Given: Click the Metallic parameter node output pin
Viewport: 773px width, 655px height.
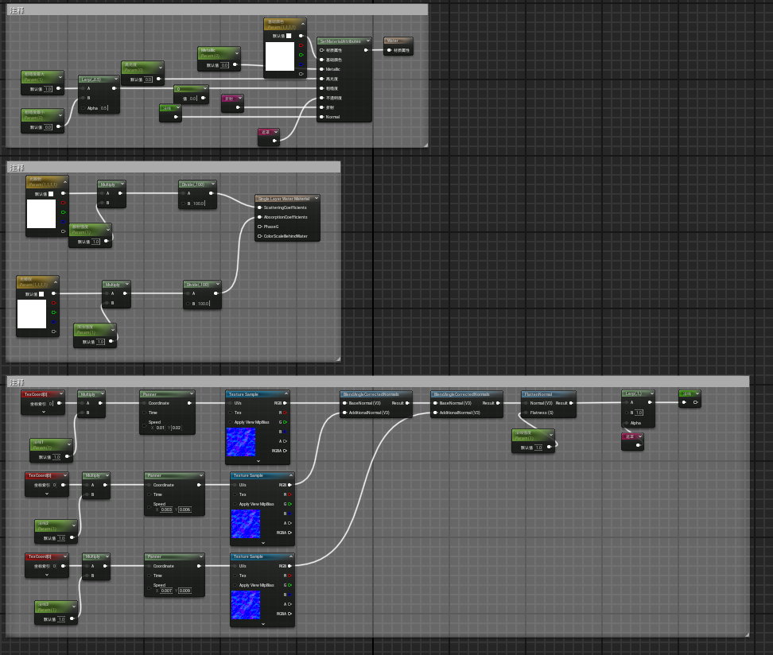Looking at the screenshot, I should coord(235,64).
